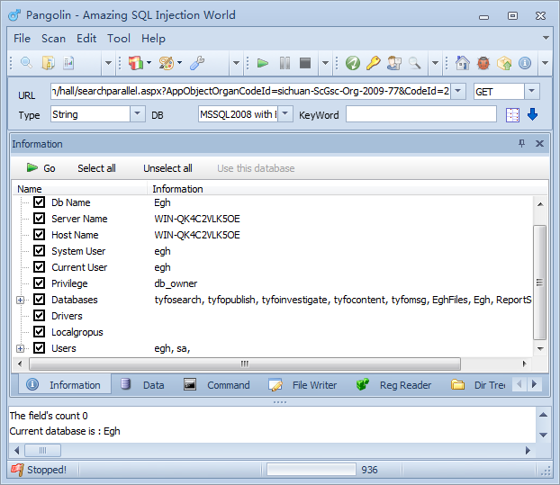
Task: Click into the URL input field
Action: point(250,91)
